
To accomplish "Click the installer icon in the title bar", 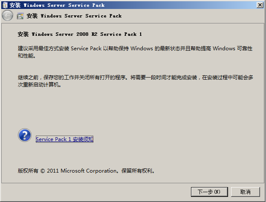I will point(5,5).
